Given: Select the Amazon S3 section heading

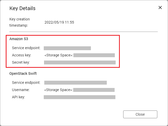Looking at the screenshot, I should (x=19, y=39).
